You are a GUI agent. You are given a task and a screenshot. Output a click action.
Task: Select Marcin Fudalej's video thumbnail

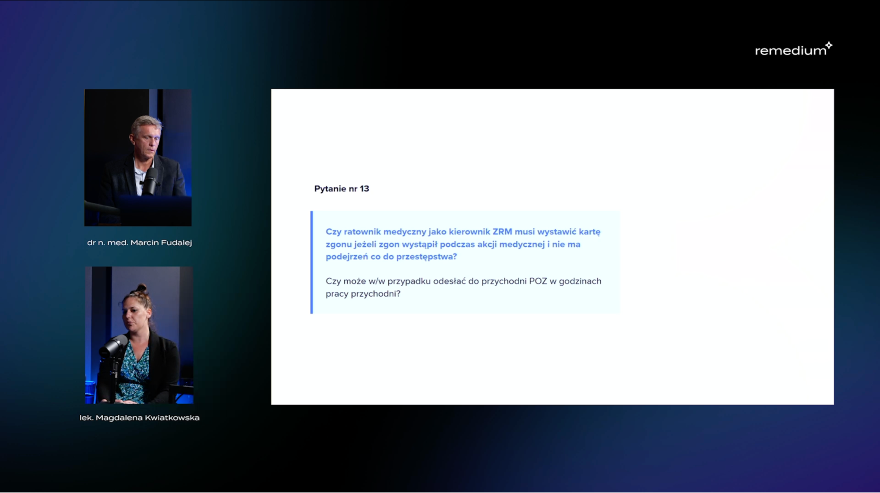tap(138, 157)
